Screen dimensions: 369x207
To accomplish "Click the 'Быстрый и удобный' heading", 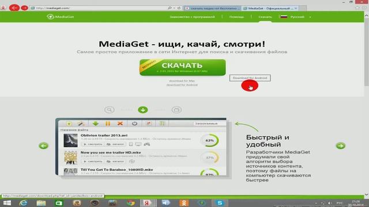I will coord(268,141).
